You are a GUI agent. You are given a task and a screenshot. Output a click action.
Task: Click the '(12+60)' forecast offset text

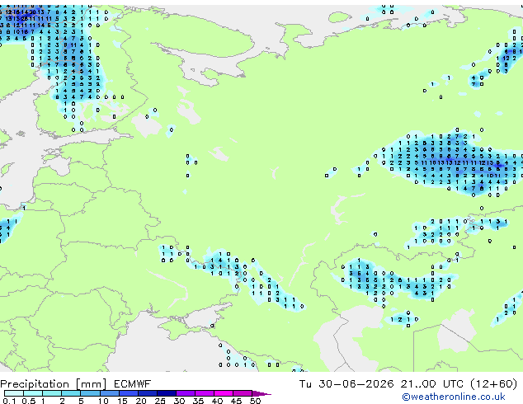[x=493, y=384]
